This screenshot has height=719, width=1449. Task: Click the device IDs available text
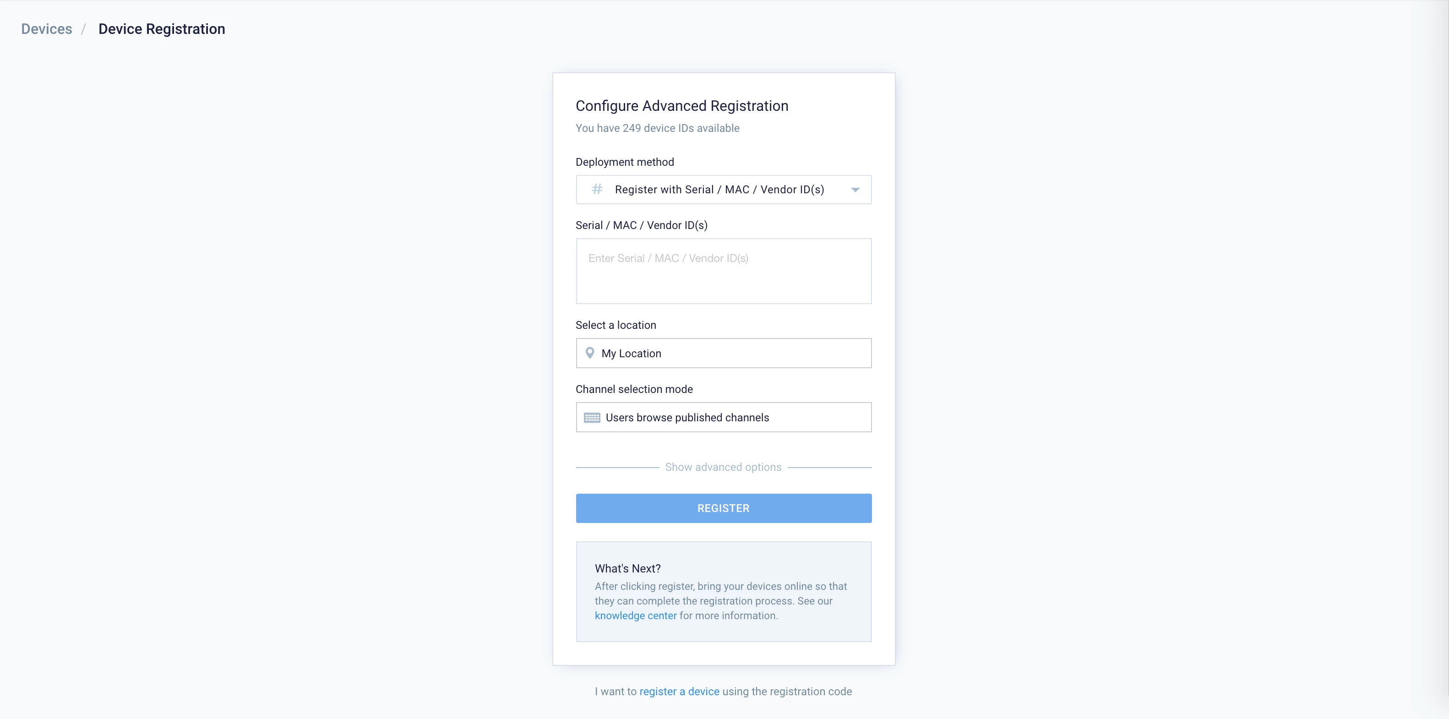(657, 128)
